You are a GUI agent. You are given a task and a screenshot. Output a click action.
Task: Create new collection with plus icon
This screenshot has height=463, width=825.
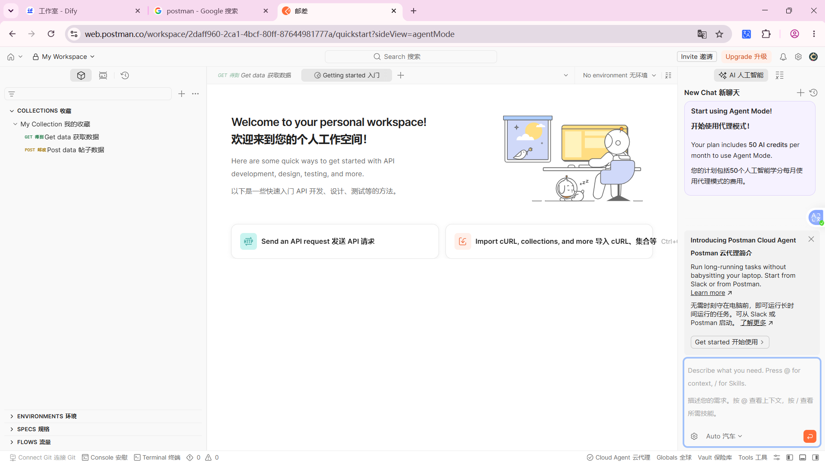coord(182,94)
